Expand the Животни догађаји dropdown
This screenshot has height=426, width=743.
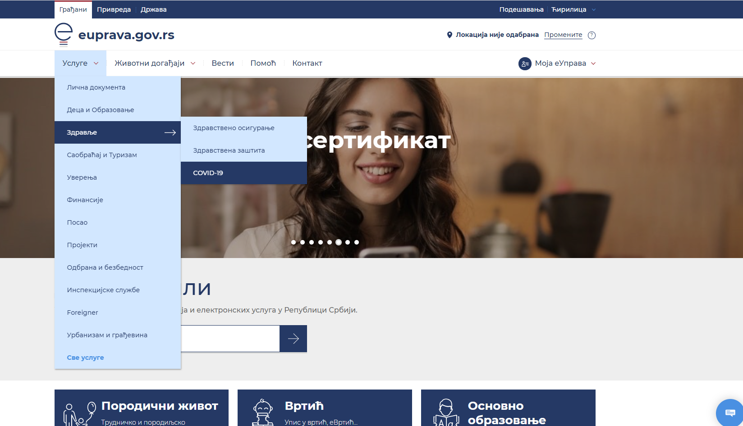155,63
